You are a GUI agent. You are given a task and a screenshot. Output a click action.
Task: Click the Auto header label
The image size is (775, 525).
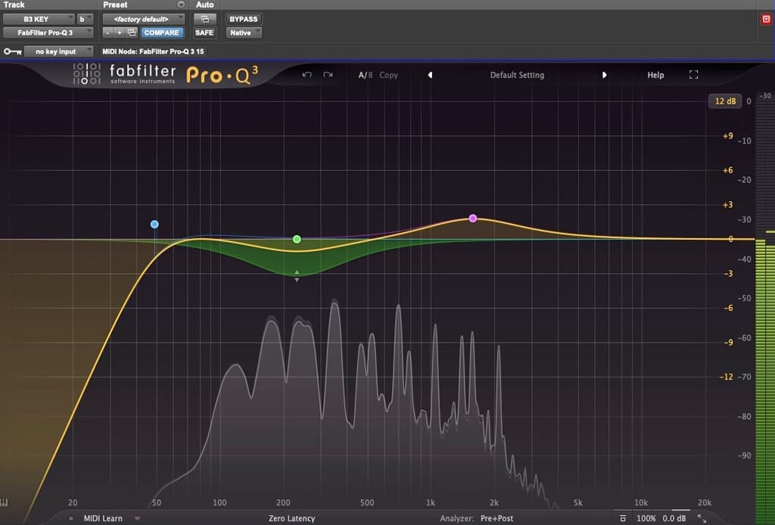coord(204,5)
